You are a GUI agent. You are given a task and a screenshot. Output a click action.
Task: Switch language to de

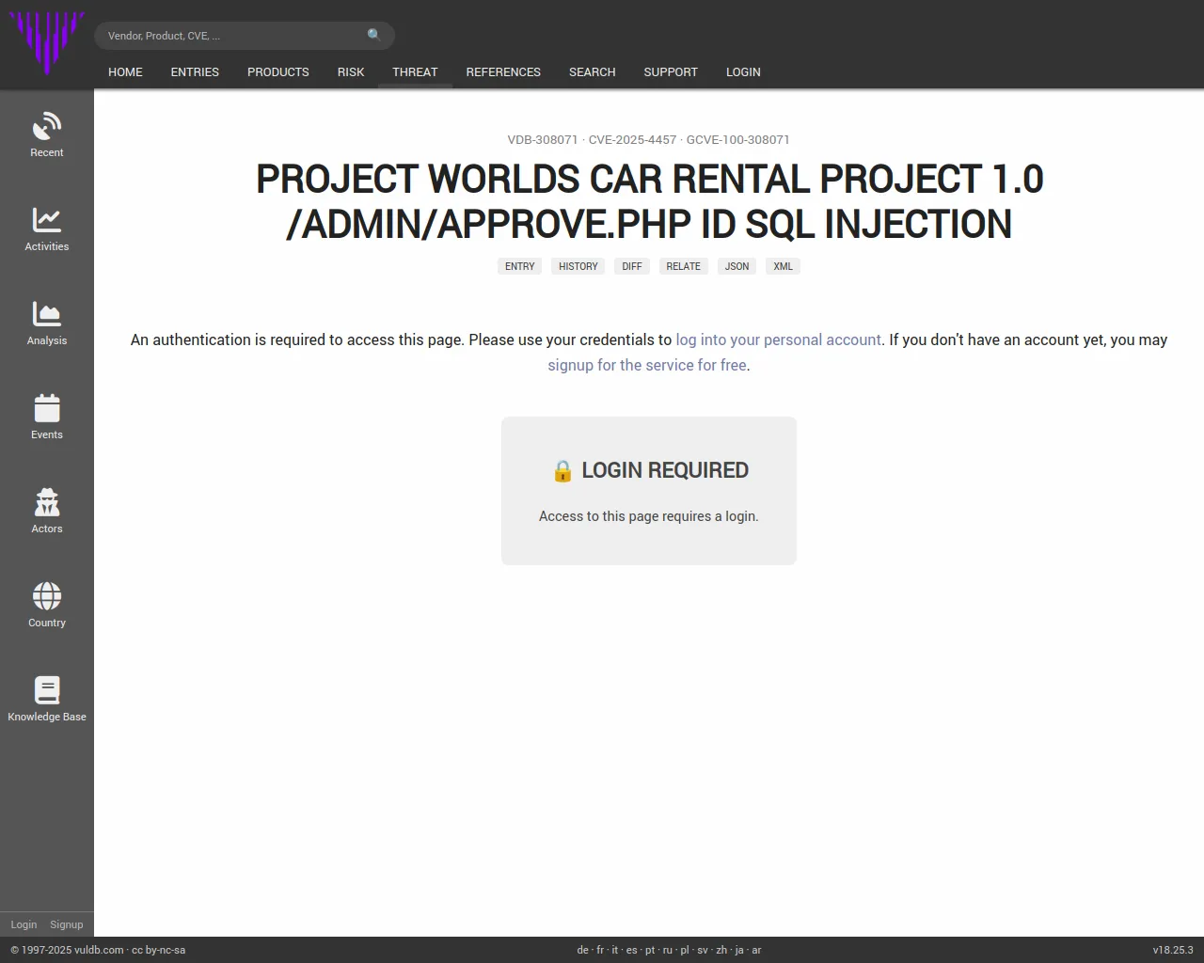click(582, 950)
